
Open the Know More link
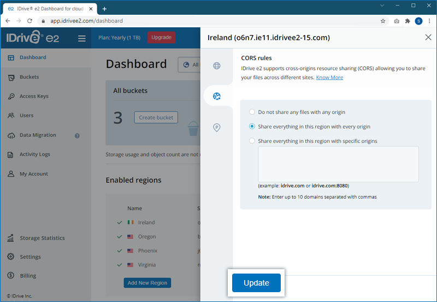tap(329, 78)
